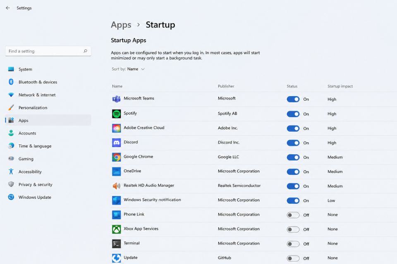Screen dimensions: 397x264
Task: Open Accounts settings
Action: click(48, 133)
